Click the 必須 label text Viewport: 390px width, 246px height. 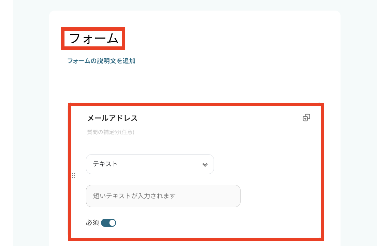(92, 222)
